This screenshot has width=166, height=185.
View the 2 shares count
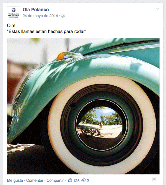point(88,181)
